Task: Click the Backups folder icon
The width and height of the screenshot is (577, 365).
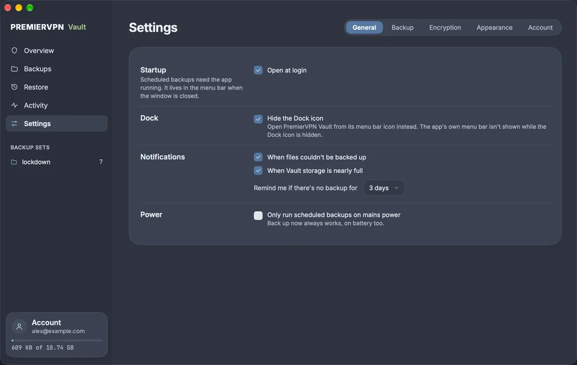Action: click(14, 68)
